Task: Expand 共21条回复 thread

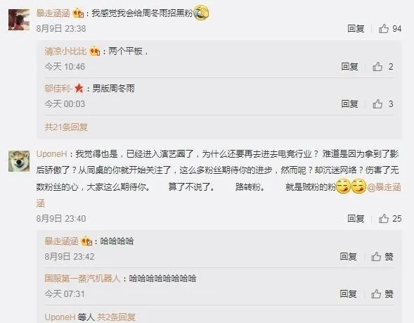Action: (66, 127)
